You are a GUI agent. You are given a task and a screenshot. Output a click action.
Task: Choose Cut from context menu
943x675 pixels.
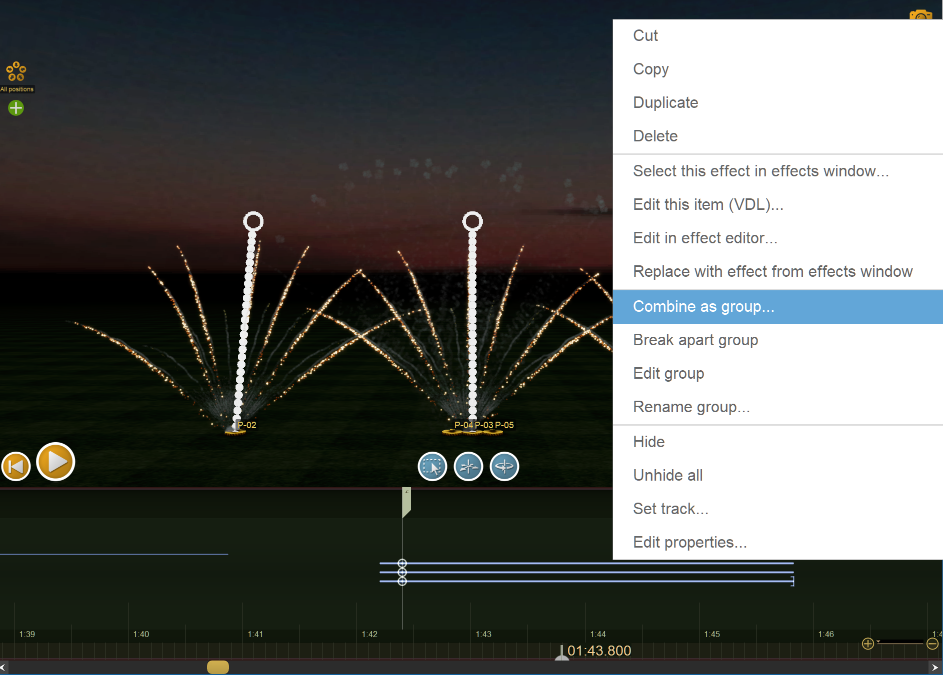(x=778, y=35)
